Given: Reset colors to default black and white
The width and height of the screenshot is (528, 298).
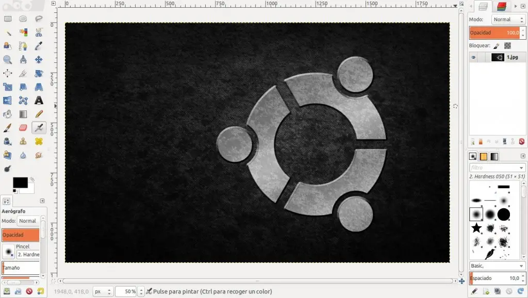Looking at the screenshot, I should [x=15, y=191].
